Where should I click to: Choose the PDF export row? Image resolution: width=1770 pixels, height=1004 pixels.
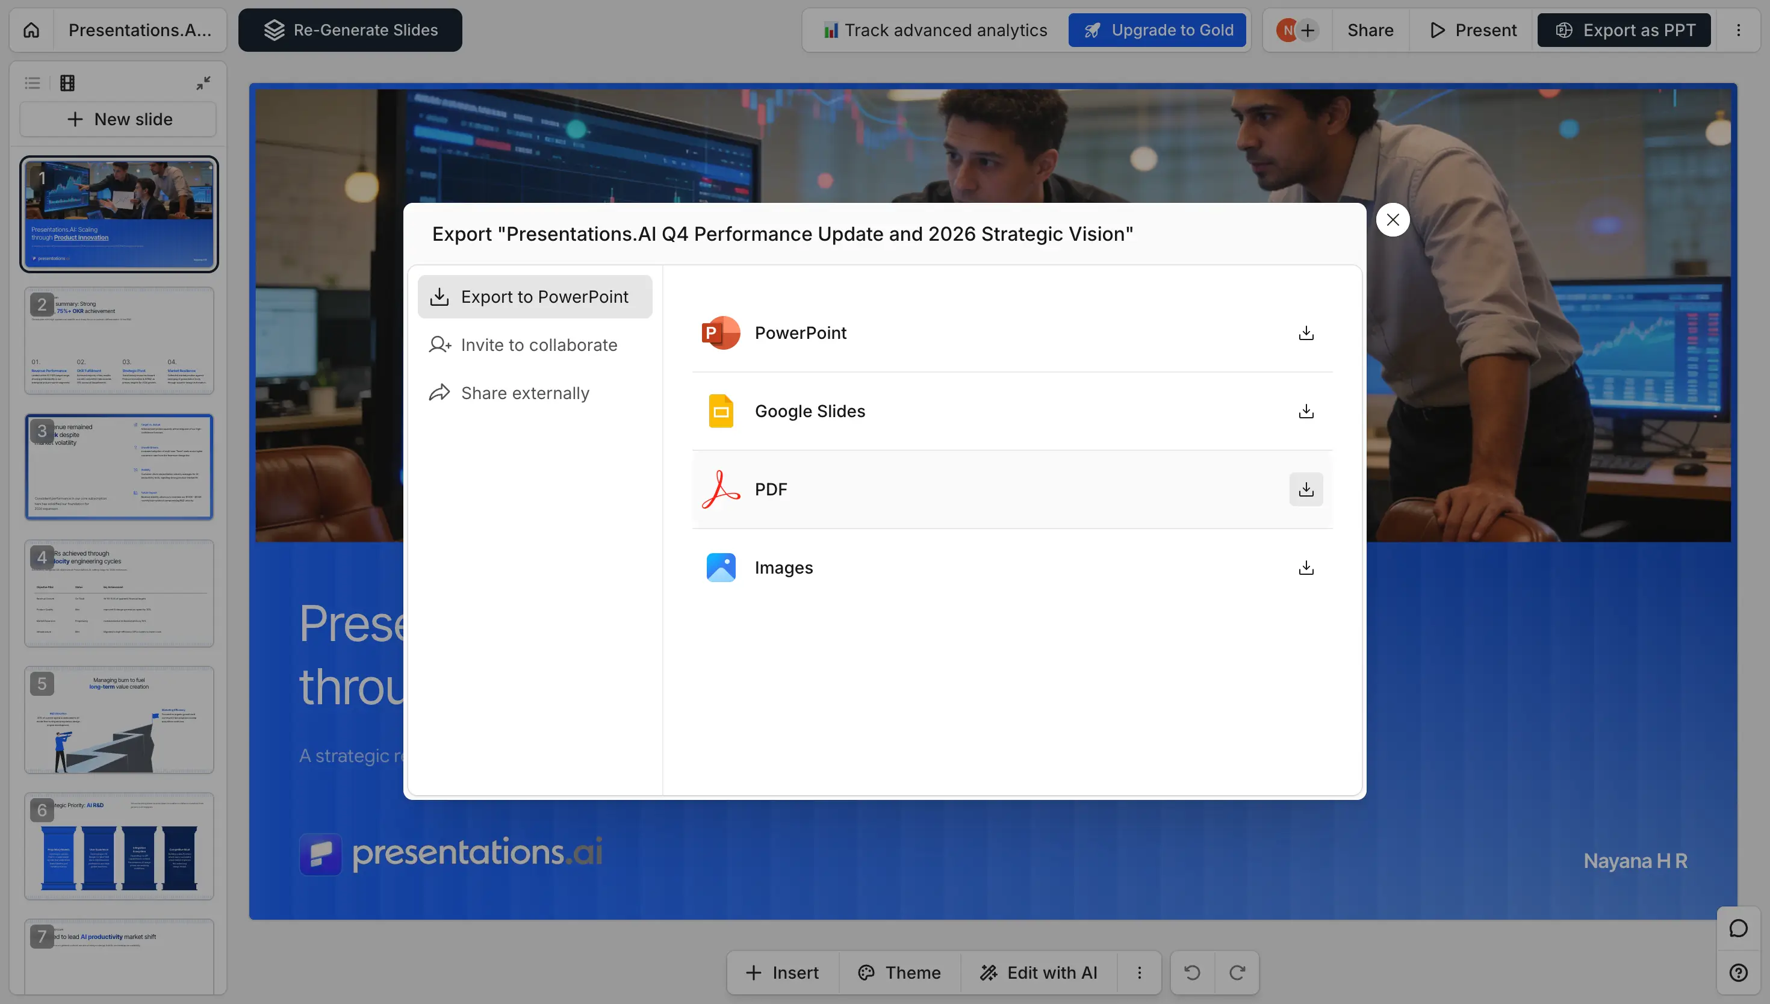point(1012,489)
